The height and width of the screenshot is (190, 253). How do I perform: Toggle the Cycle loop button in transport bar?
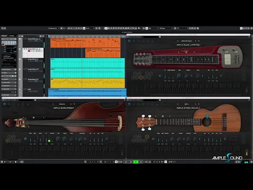click(x=126, y=161)
